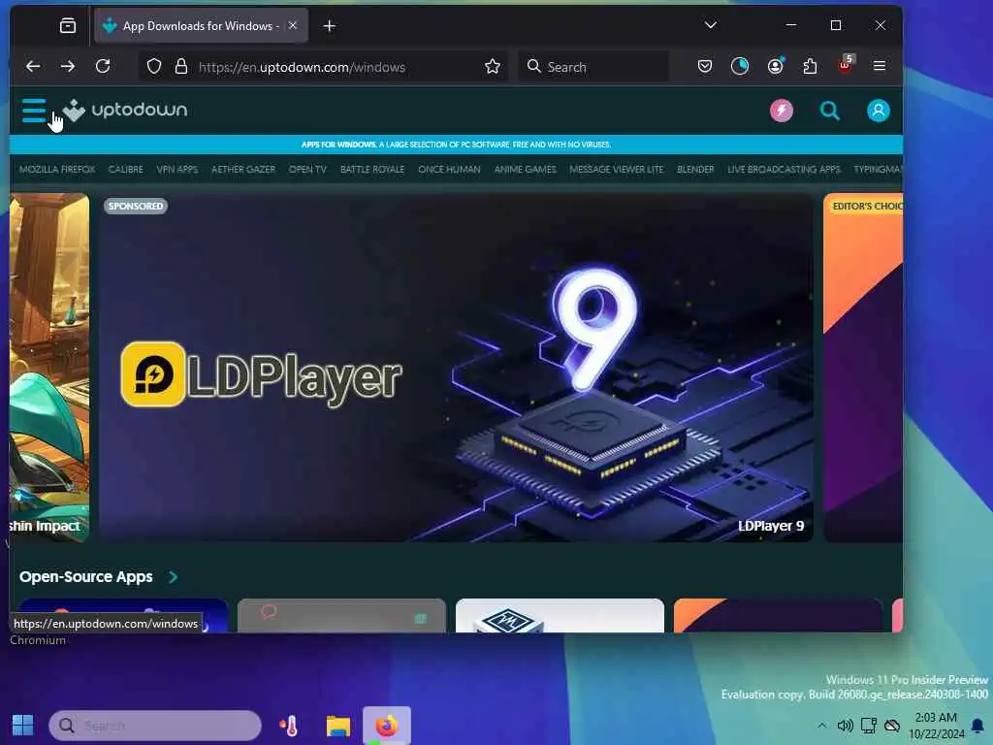Open the Genshin Impact carousel card
Viewport: 993px width, 745px height.
[x=49, y=368]
